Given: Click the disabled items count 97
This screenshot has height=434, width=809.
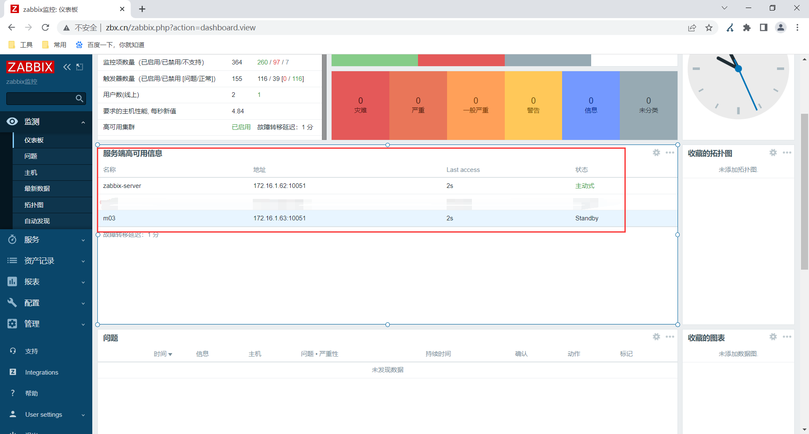Looking at the screenshot, I should pos(276,62).
